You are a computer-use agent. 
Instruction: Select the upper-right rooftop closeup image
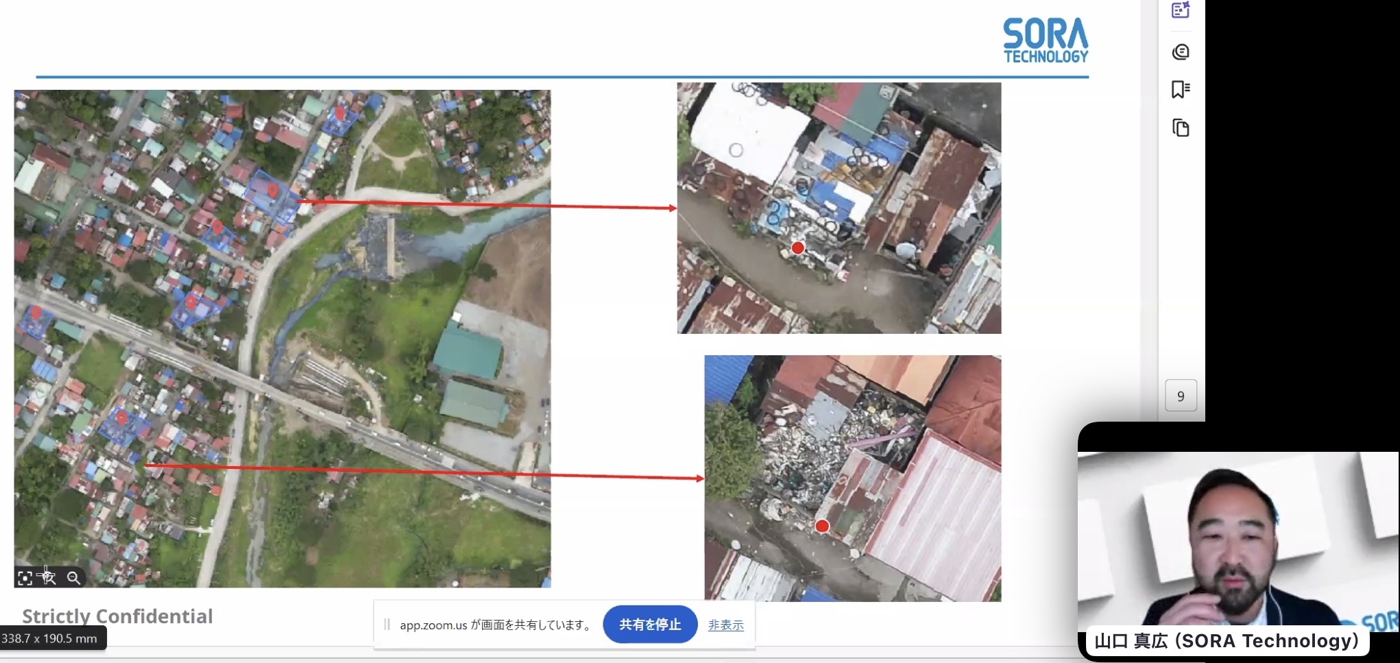click(x=838, y=208)
